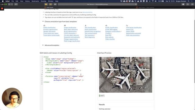Select COCO annotation template
The image size is (195, 110).
[x=70, y=33]
